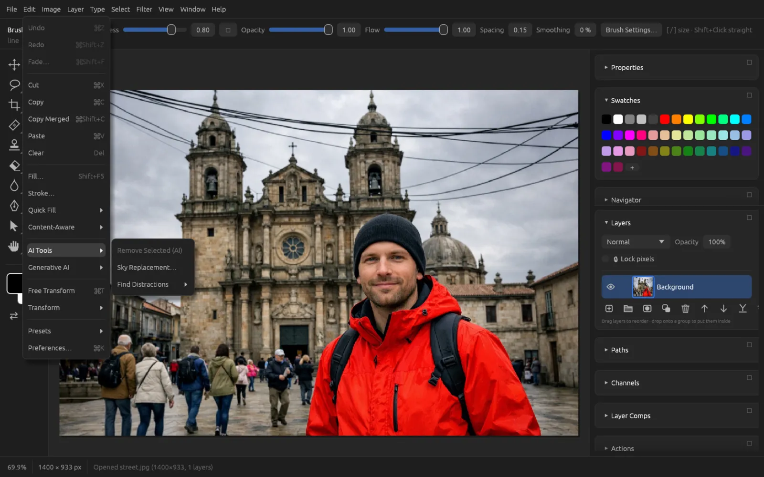
Task: Enable the Lock pixels checkbox
Action: coord(605,259)
